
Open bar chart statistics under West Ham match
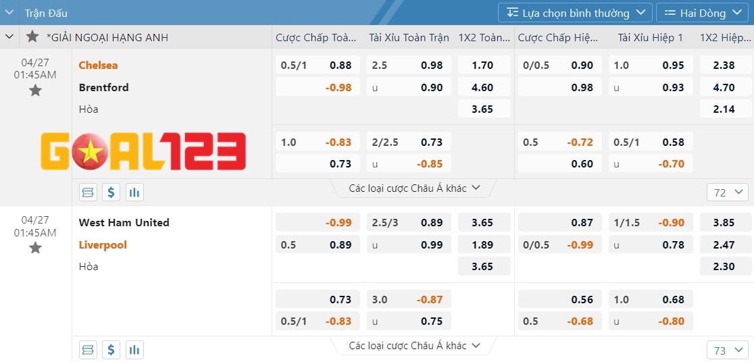(x=134, y=350)
